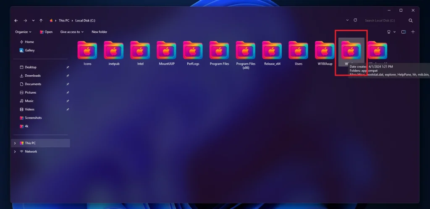Click the pin icon next to Pictures
The image size is (430, 209).
tap(68, 93)
